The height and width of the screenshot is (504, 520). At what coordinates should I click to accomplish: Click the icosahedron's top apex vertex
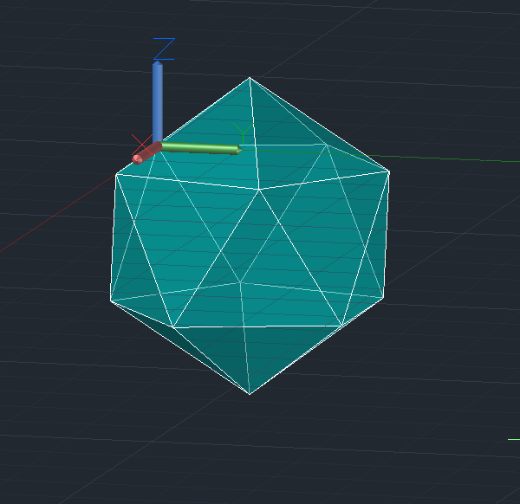pyautogui.click(x=250, y=78)
